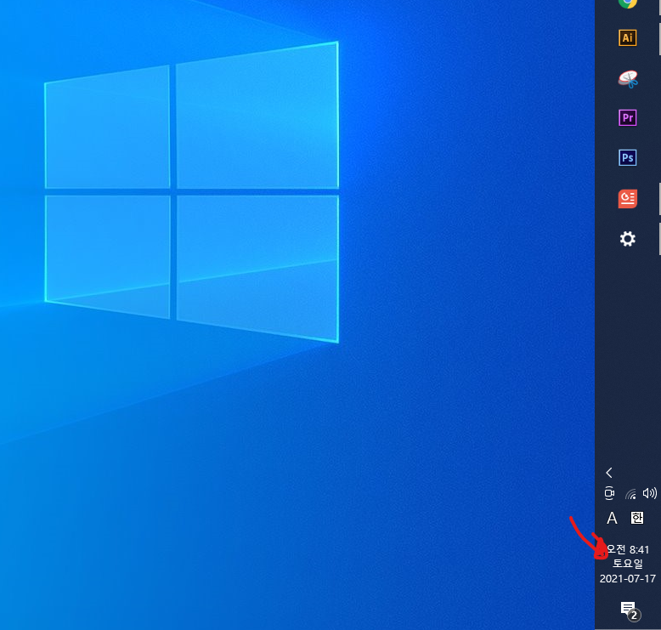The image size is (661, 630).
Task: Open the Wi-Fi network tray icon
Action: (x=630, y=493)
